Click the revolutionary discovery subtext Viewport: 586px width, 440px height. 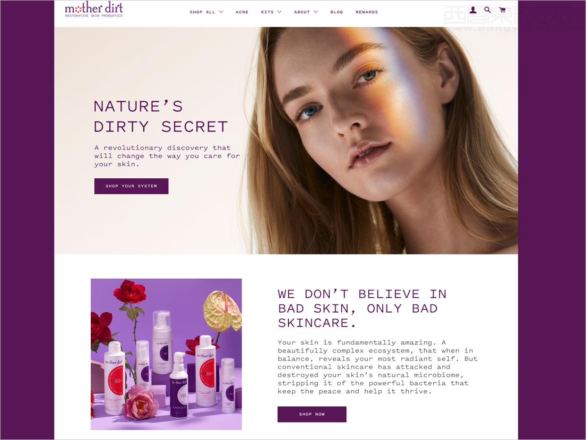167,156
